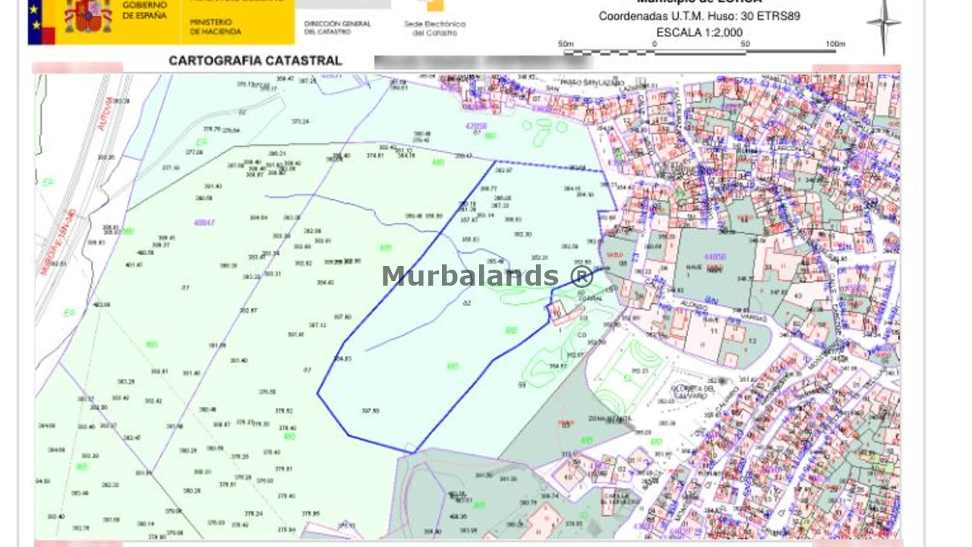Open the Dirección General del Catastro label

[x=337, y=27]
